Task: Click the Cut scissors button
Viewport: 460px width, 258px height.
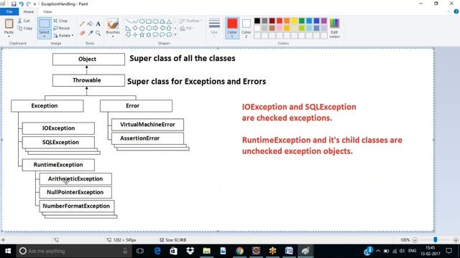Action: [24, 21]
